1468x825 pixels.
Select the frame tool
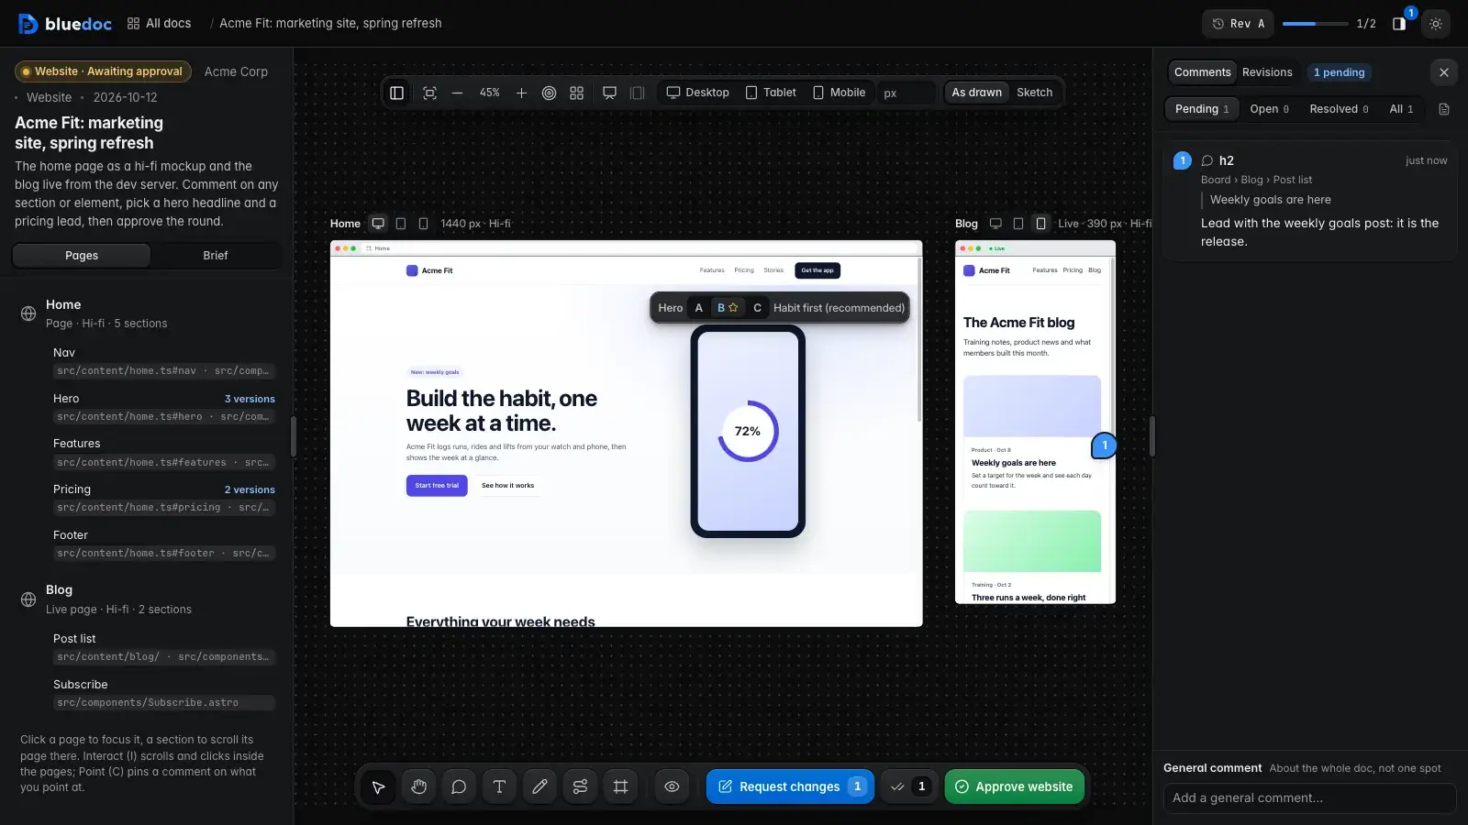[620, 786]
